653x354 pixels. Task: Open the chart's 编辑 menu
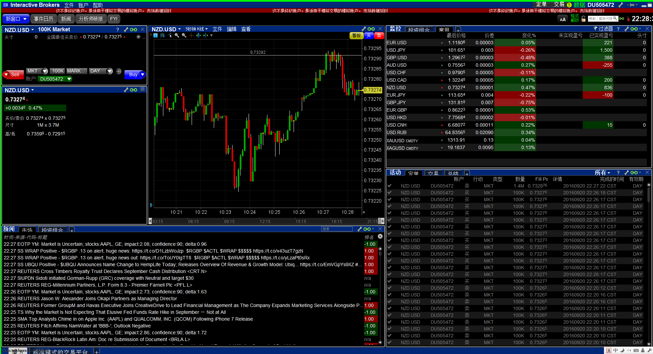232,29
